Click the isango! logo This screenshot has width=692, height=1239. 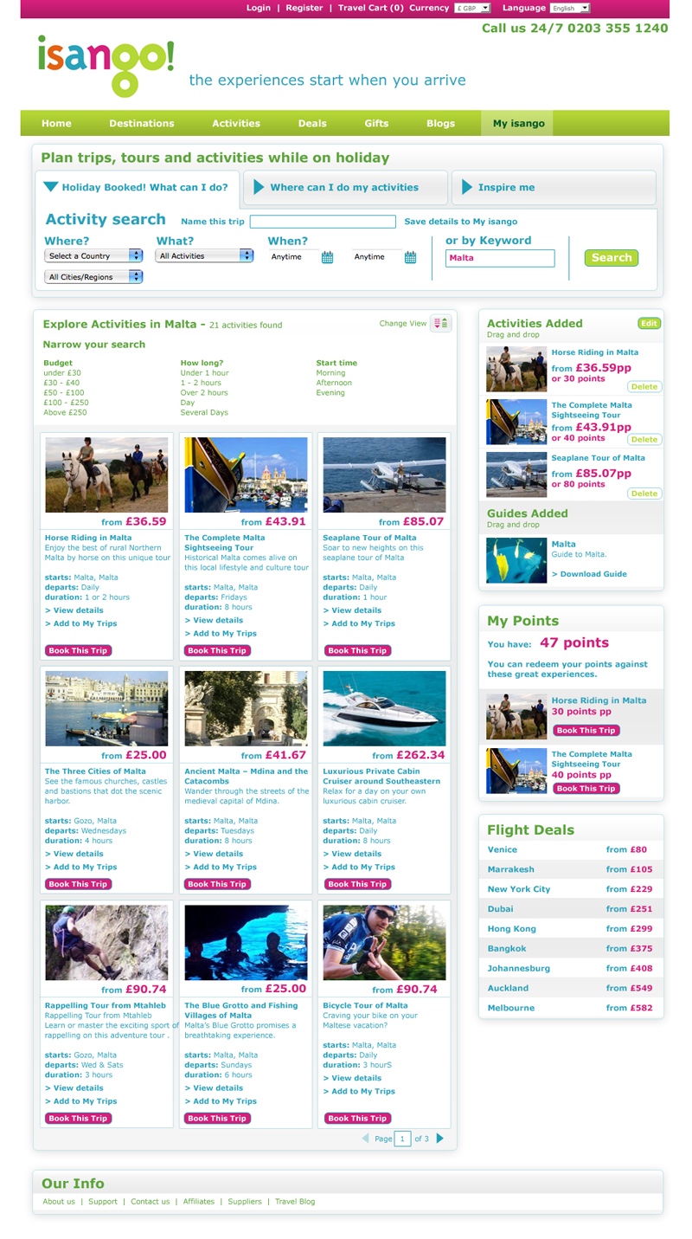(x=106, y=66)
